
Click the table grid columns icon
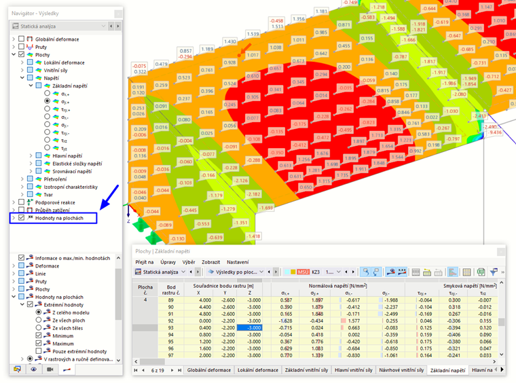466,272
